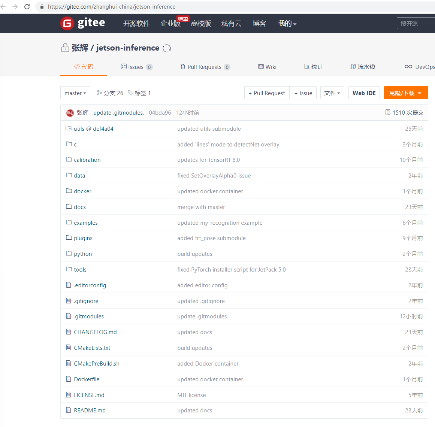Click the + Issue button
The height and width of the screenshot is (427, 435).
pos(303,93)
